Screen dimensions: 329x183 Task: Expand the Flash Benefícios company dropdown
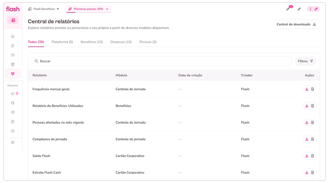(x=44, y=9)
